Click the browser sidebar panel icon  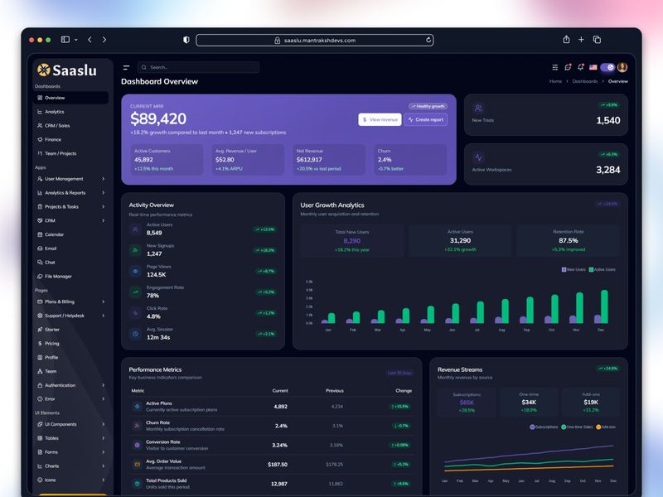pyautogui.click(x=65, y=40)
